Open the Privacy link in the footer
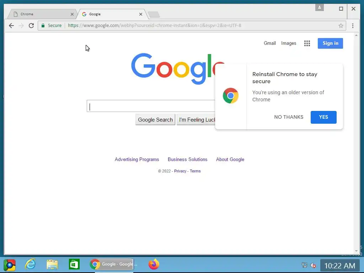Screen dimensions: 364x273 point(180,171)
